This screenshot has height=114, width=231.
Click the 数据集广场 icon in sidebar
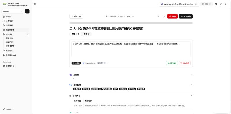[4, 66]
